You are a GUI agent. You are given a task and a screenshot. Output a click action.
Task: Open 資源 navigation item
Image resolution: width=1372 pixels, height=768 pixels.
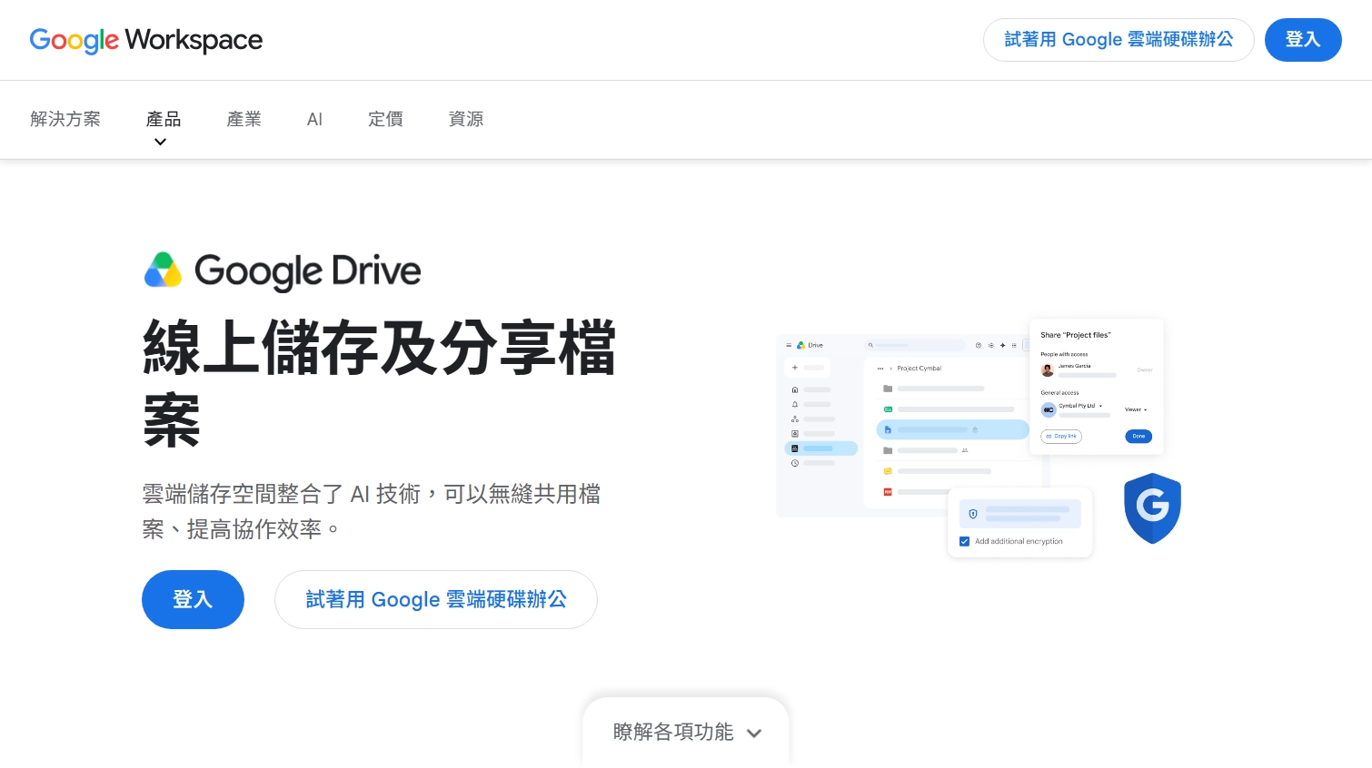point(465,119)
